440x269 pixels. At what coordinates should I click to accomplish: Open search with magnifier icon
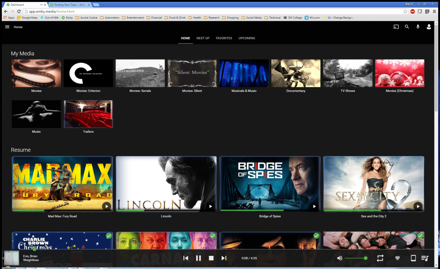pos(407,27)
